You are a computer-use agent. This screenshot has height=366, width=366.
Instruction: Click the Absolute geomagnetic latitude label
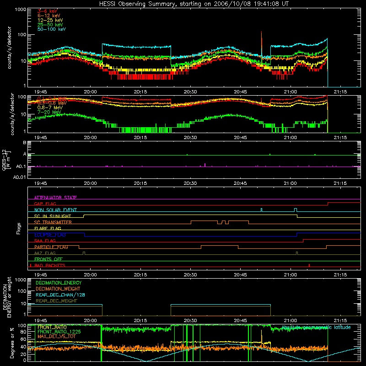tap(316, 328)
